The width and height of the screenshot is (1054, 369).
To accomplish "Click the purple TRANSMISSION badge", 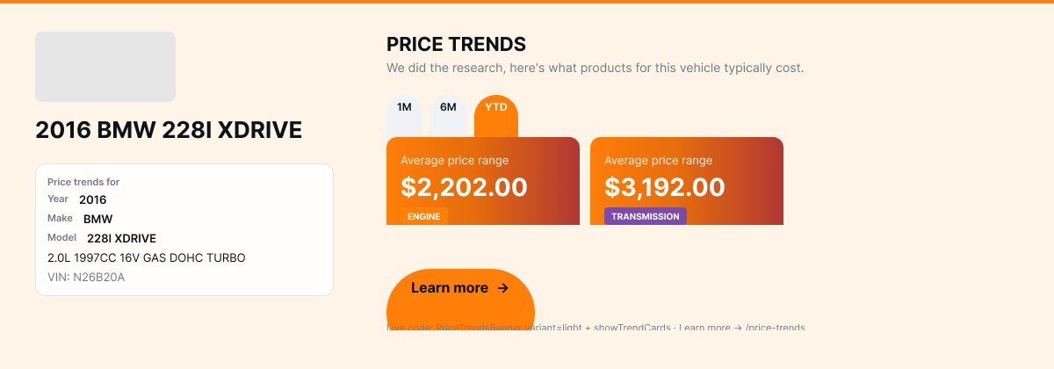I will (x=646, y=216).
